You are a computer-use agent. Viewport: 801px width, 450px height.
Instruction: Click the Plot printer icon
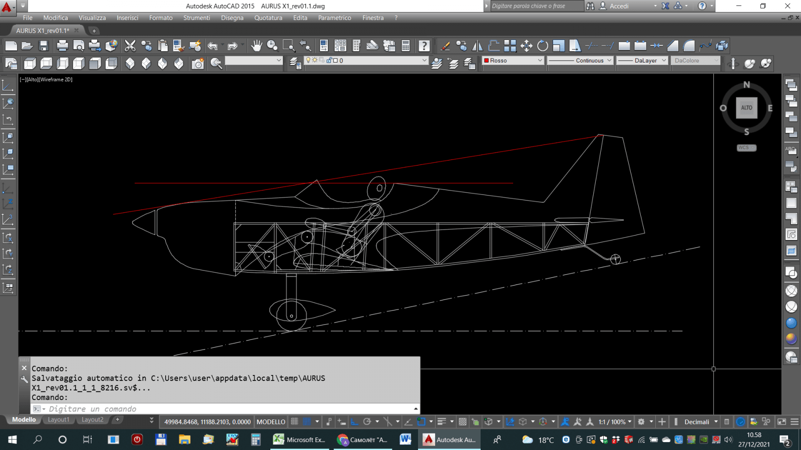(x=63, y=46)
